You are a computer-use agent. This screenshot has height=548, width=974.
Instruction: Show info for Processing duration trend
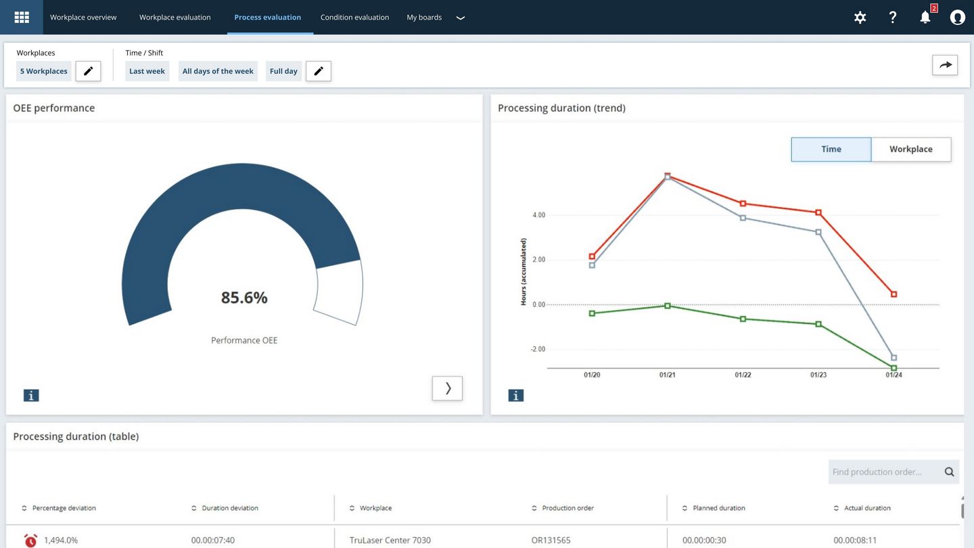point(516,396)
